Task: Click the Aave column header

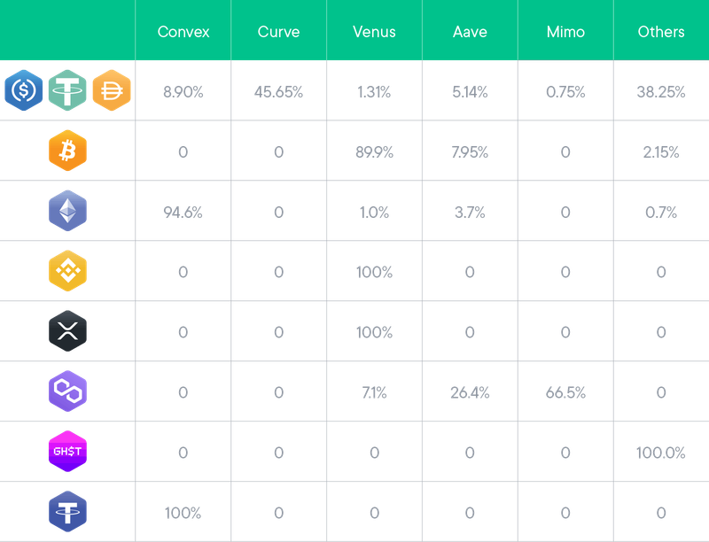Action: 470,32
